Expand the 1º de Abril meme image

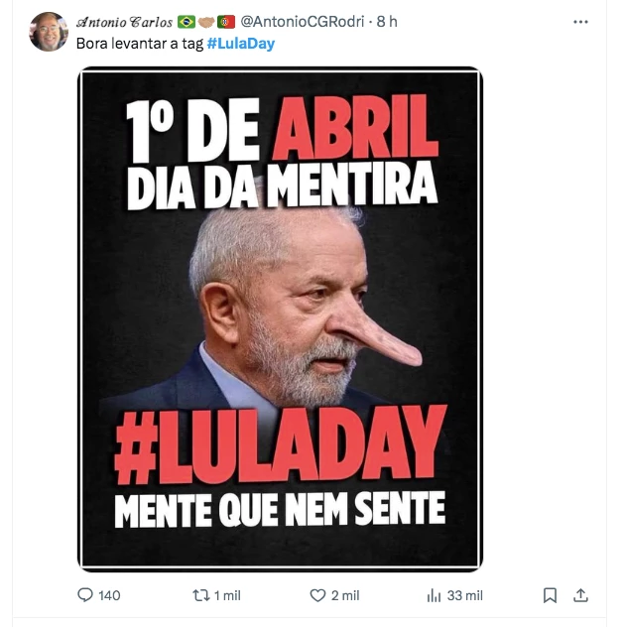pyautogui.click(x=280, y=318)
